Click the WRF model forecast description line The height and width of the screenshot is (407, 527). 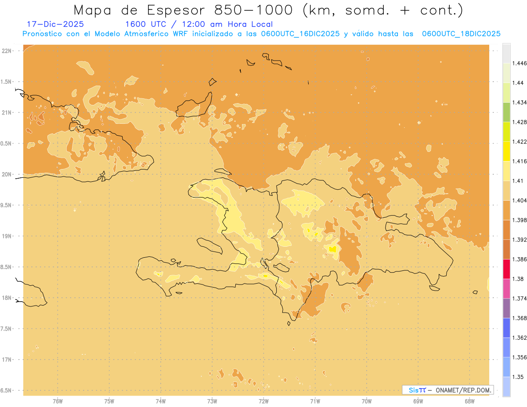coord(261,33)
